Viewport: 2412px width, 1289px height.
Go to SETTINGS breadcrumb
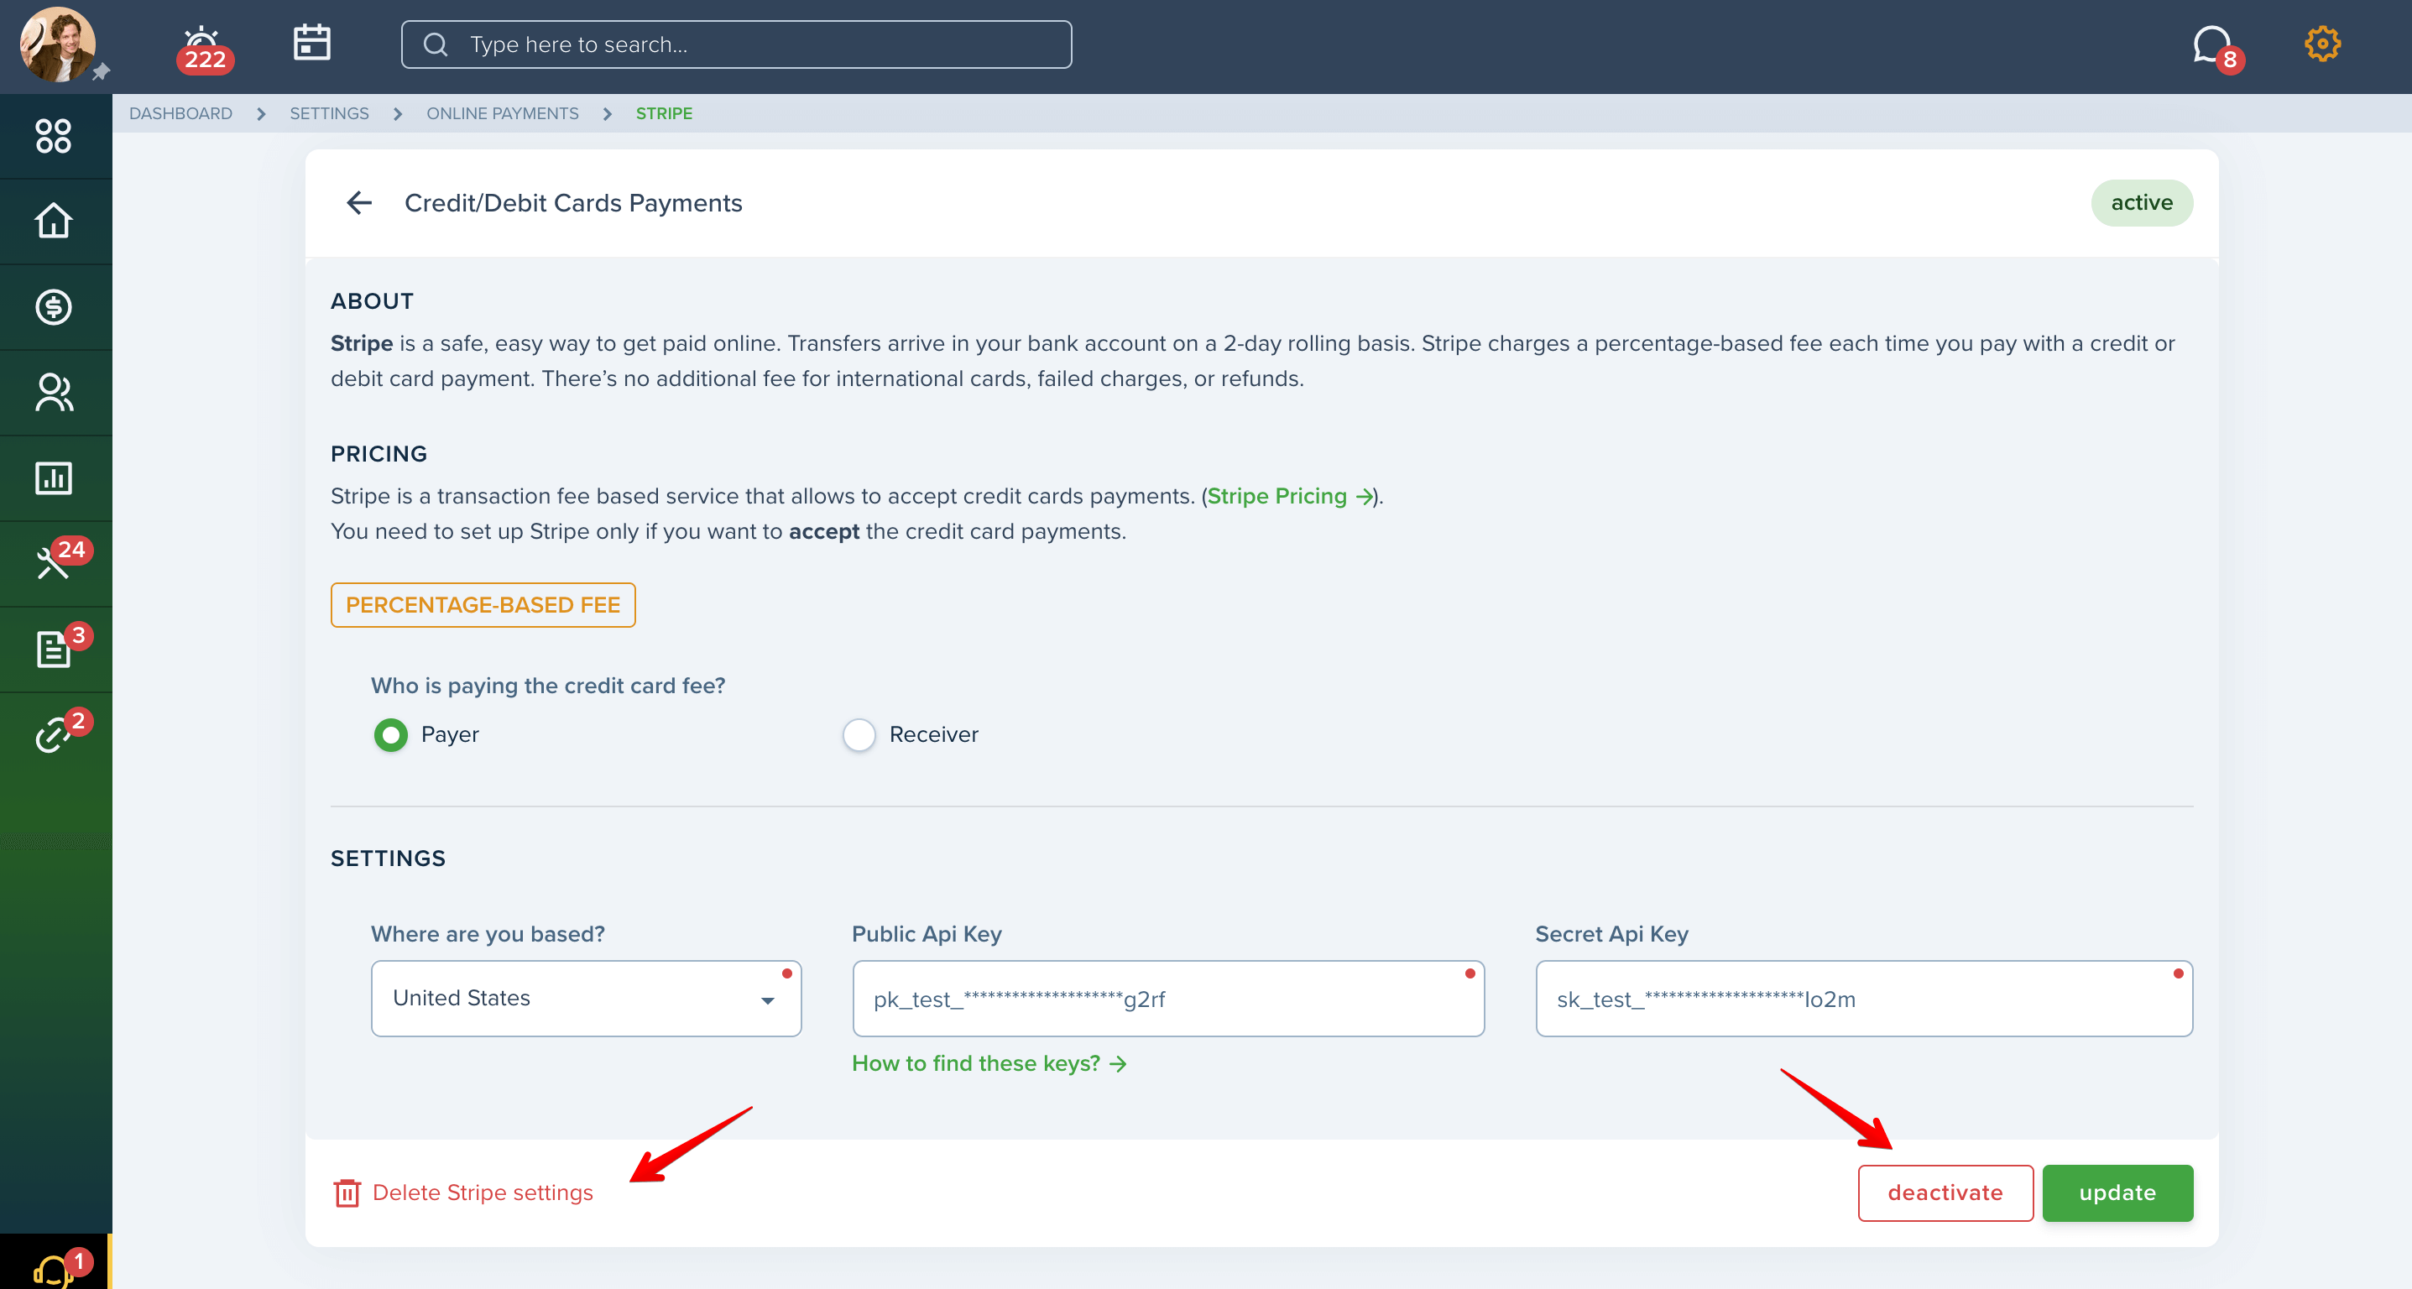tap(329, 113)
